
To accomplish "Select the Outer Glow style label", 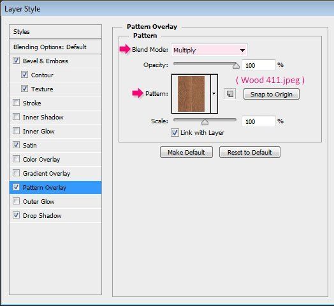I will tap(38, 202).
